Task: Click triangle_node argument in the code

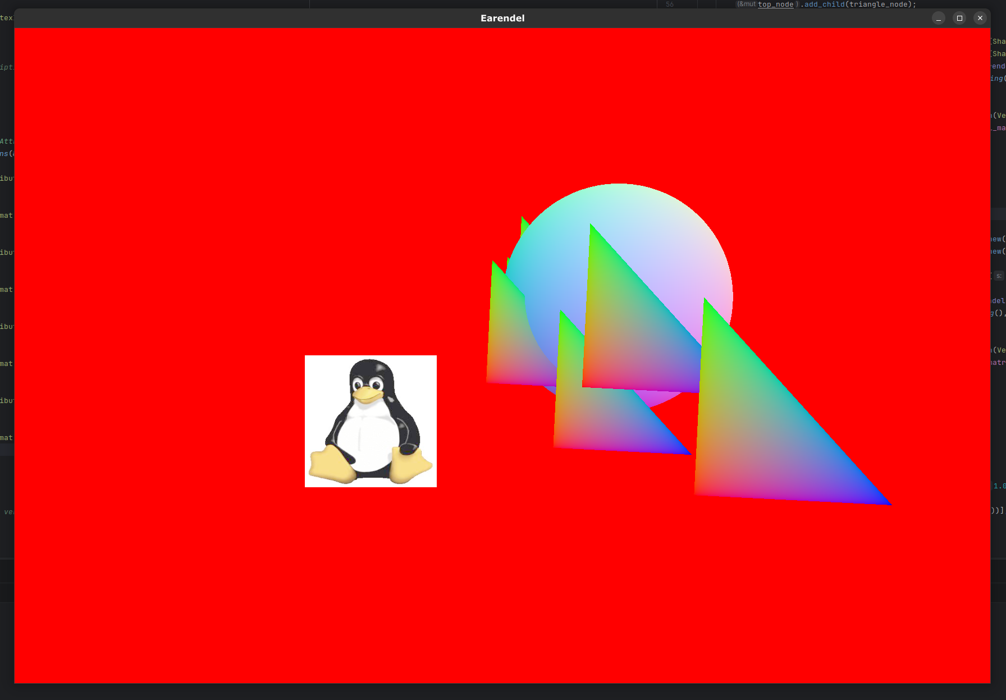Action: [x=878, y=4]
